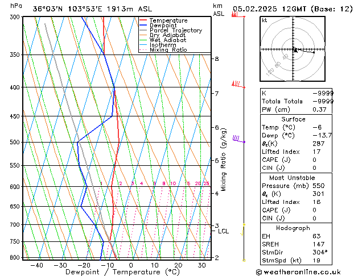Click the mixing ratio '1' label
The image size is (358, 276).
click(101, 183)
